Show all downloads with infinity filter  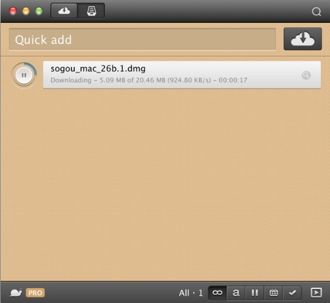(x=218, y=293)
